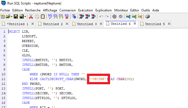Open the Aide menu
The height and width of the screenshot is (108, 188).
pyautogui.click(x=156, y=10)
